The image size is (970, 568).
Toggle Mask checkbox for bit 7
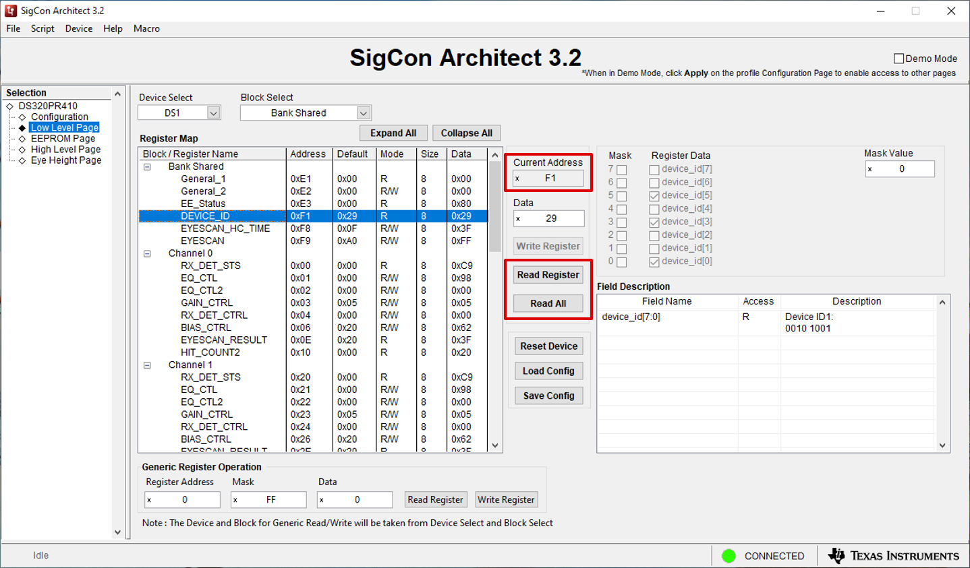pyautogui.click(x=621, y=170)
